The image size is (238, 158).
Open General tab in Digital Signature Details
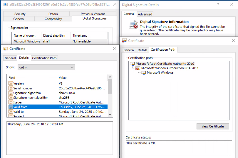pyautogui.click(x=129, y=14)
